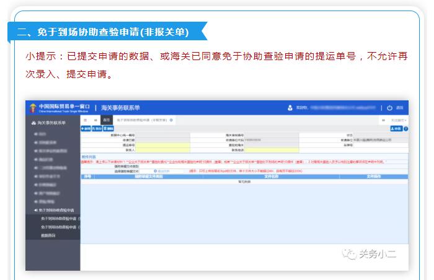
Task: Click the user avatar icon in header
Action: 290,107
